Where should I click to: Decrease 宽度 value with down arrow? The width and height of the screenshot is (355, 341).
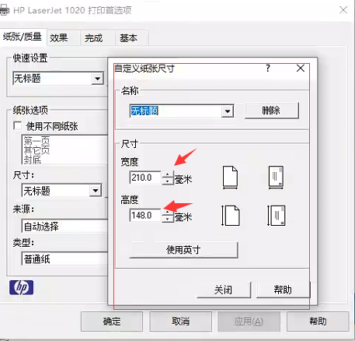pos(168,181)
